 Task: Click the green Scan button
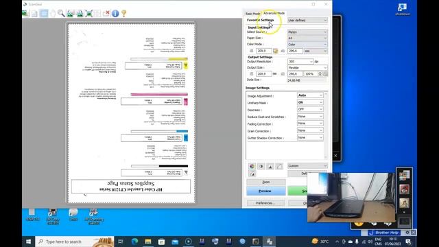298,191
